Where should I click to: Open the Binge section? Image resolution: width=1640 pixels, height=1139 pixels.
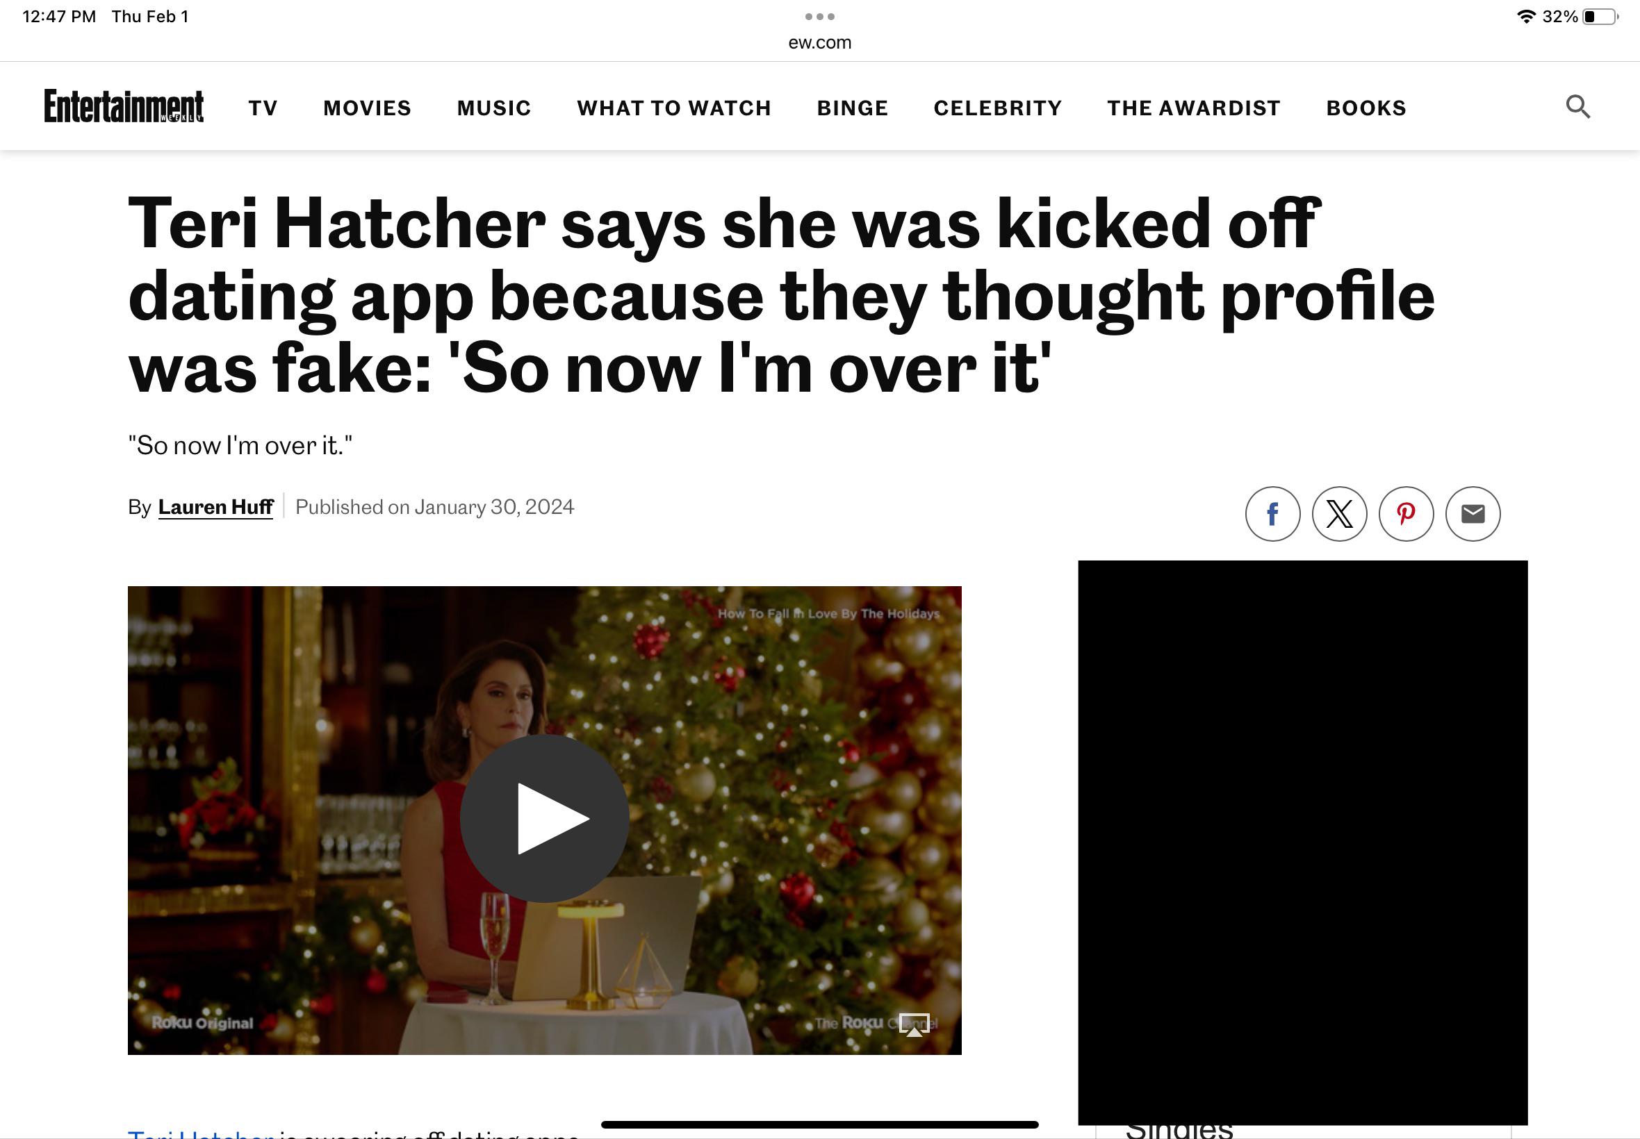click(x=853, y=108)
